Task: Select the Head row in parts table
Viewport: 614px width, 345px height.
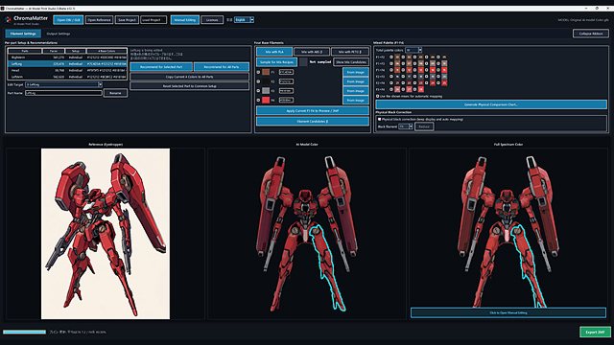Action: 67,70
